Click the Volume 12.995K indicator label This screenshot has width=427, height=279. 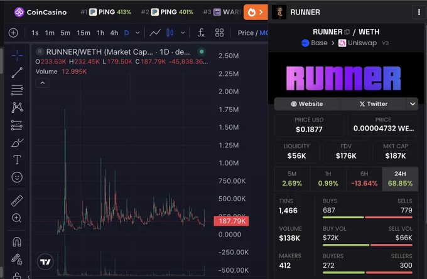(62, 71)
